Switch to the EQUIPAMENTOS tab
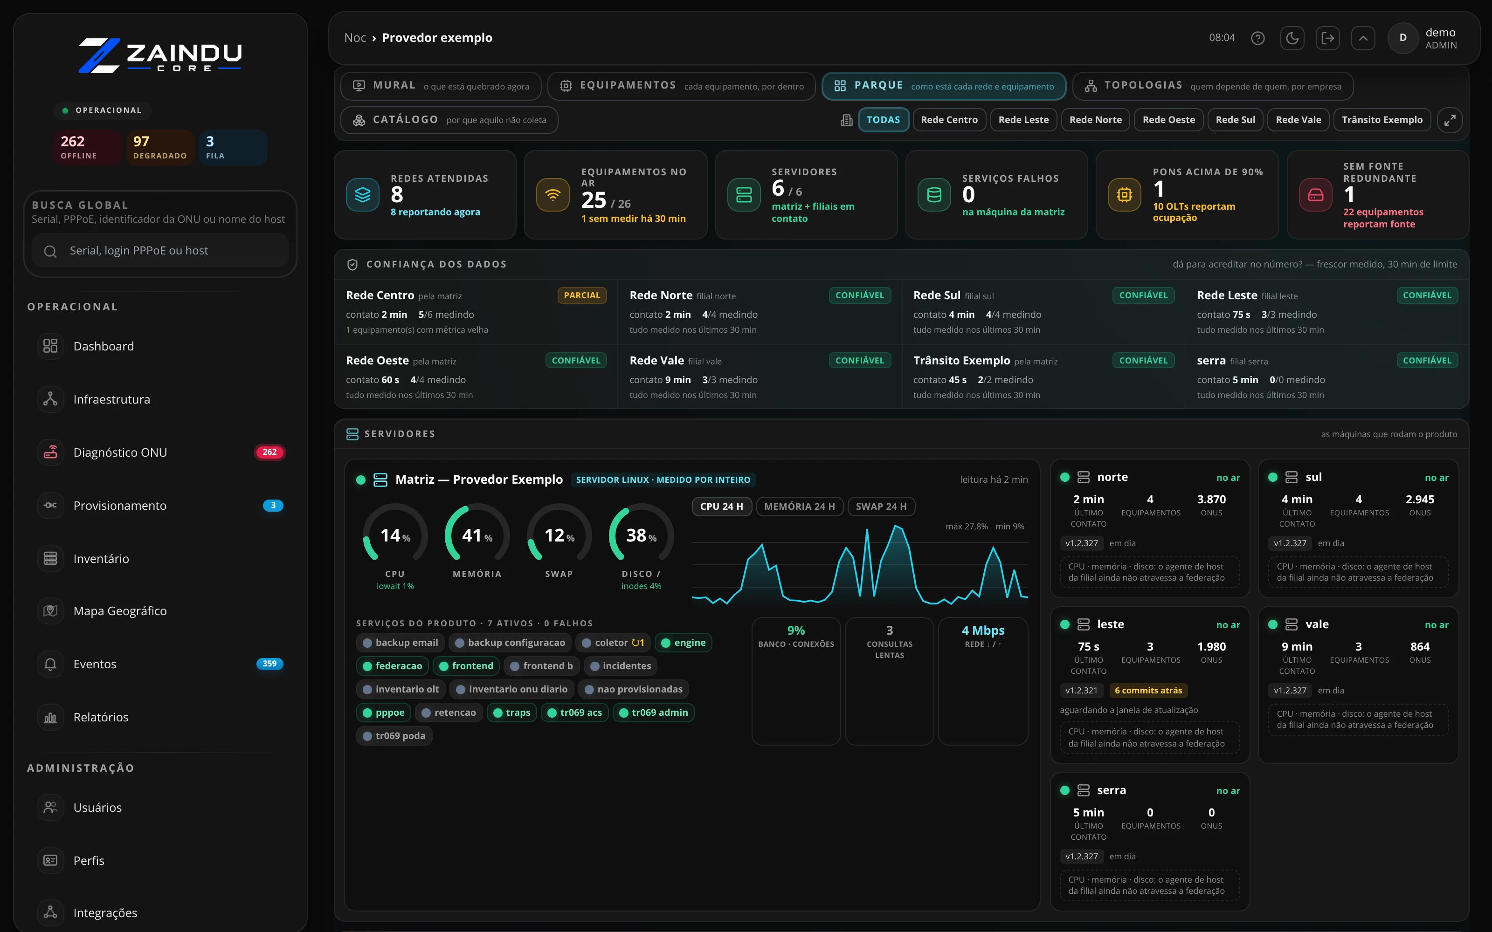 pos(681,86)
